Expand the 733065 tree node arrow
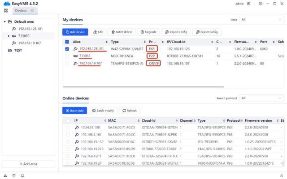The height and width of the screenshot is (179, 287). point(9,36)
